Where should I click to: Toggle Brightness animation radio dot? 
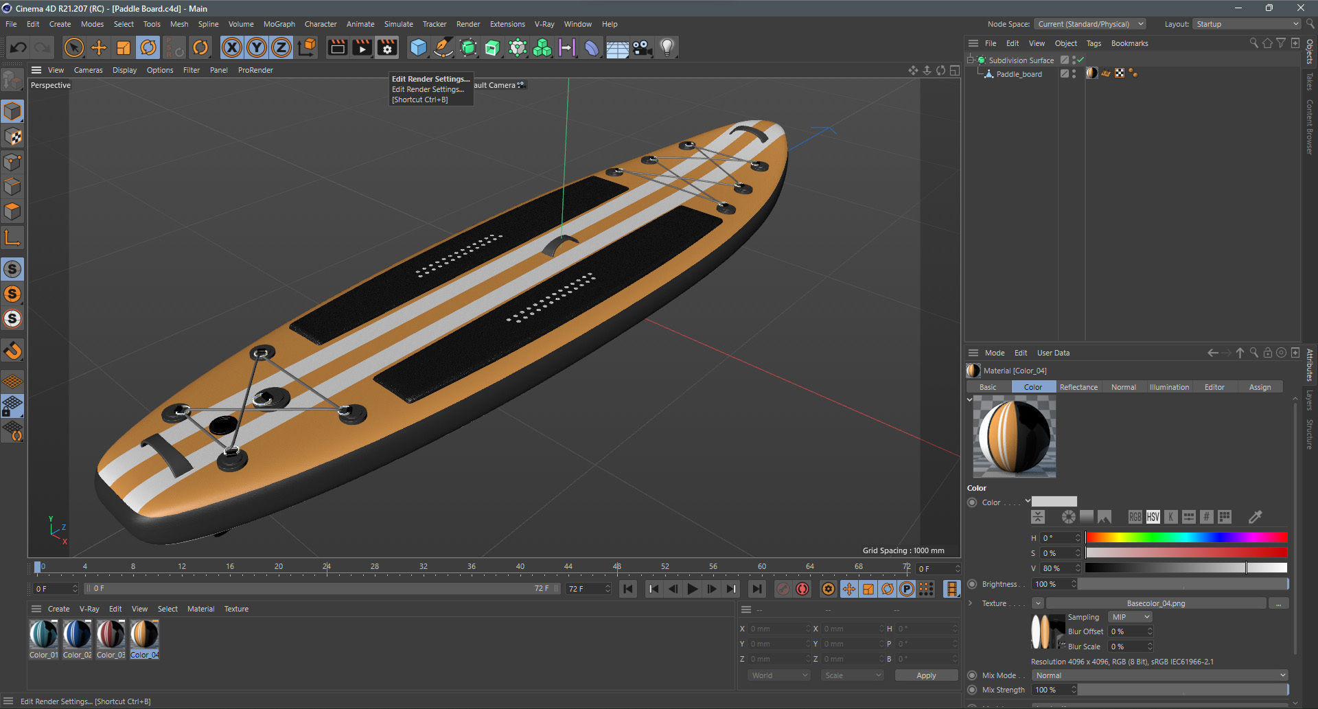pos(972,584)
